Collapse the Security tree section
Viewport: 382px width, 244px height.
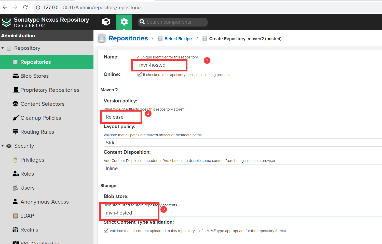(3, 146)
